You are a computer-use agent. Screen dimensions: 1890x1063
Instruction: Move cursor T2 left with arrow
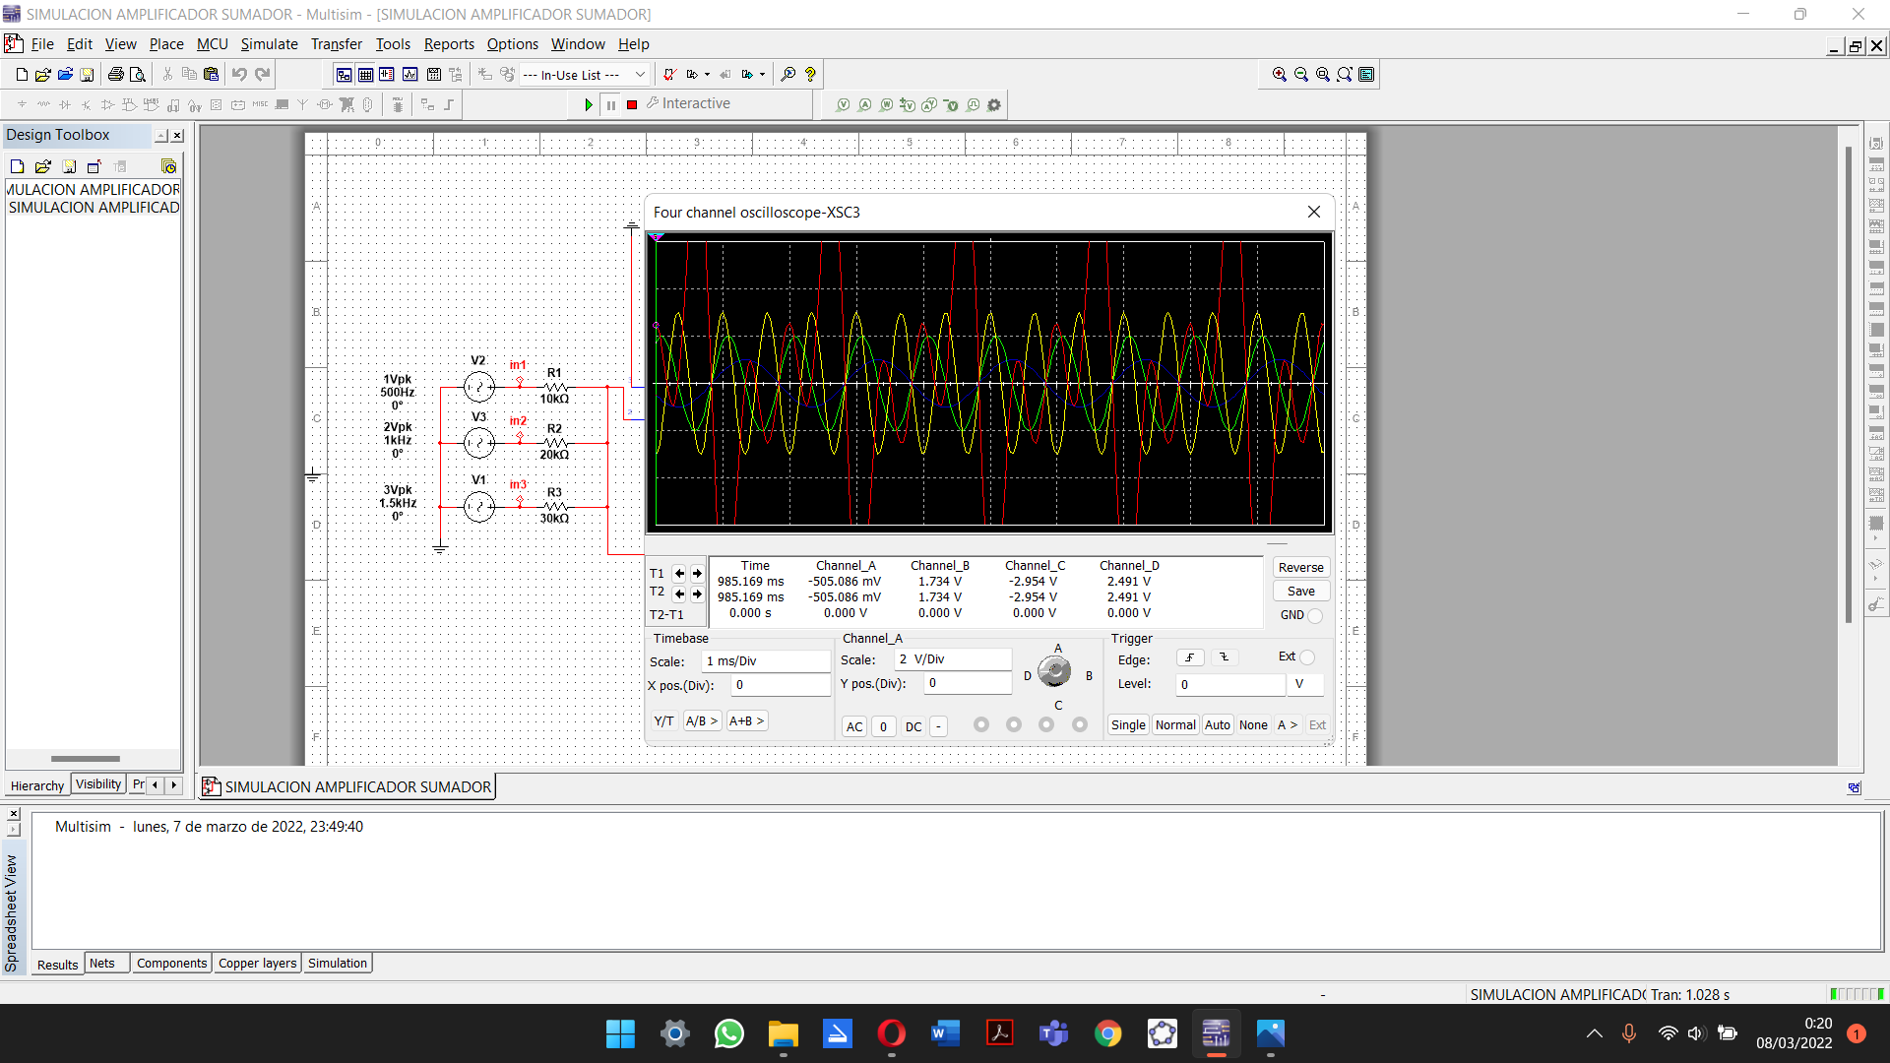pos(679,594)
